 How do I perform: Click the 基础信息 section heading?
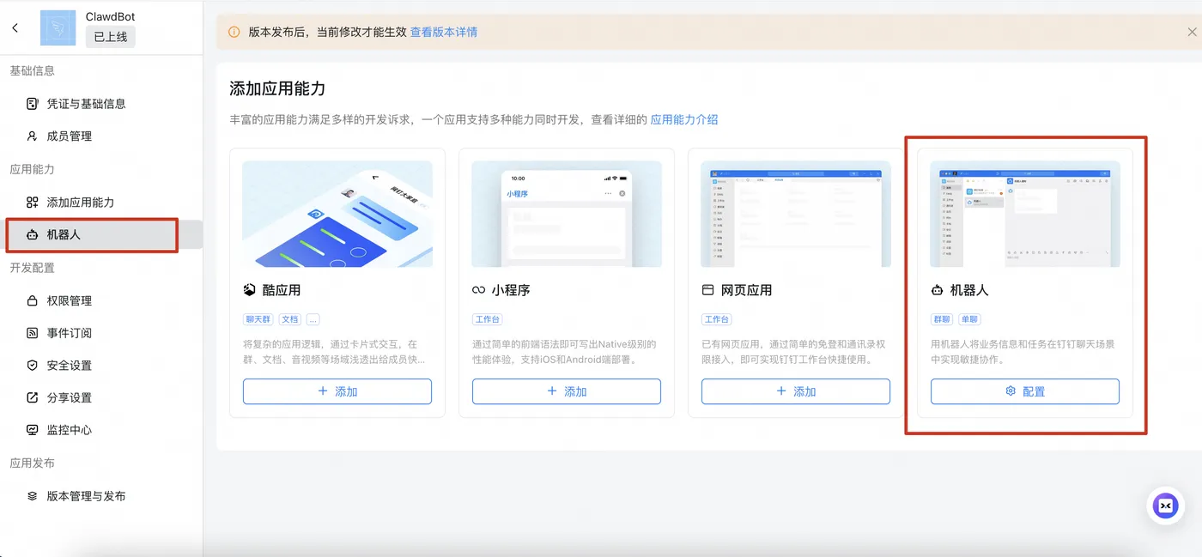click(33, 71)
